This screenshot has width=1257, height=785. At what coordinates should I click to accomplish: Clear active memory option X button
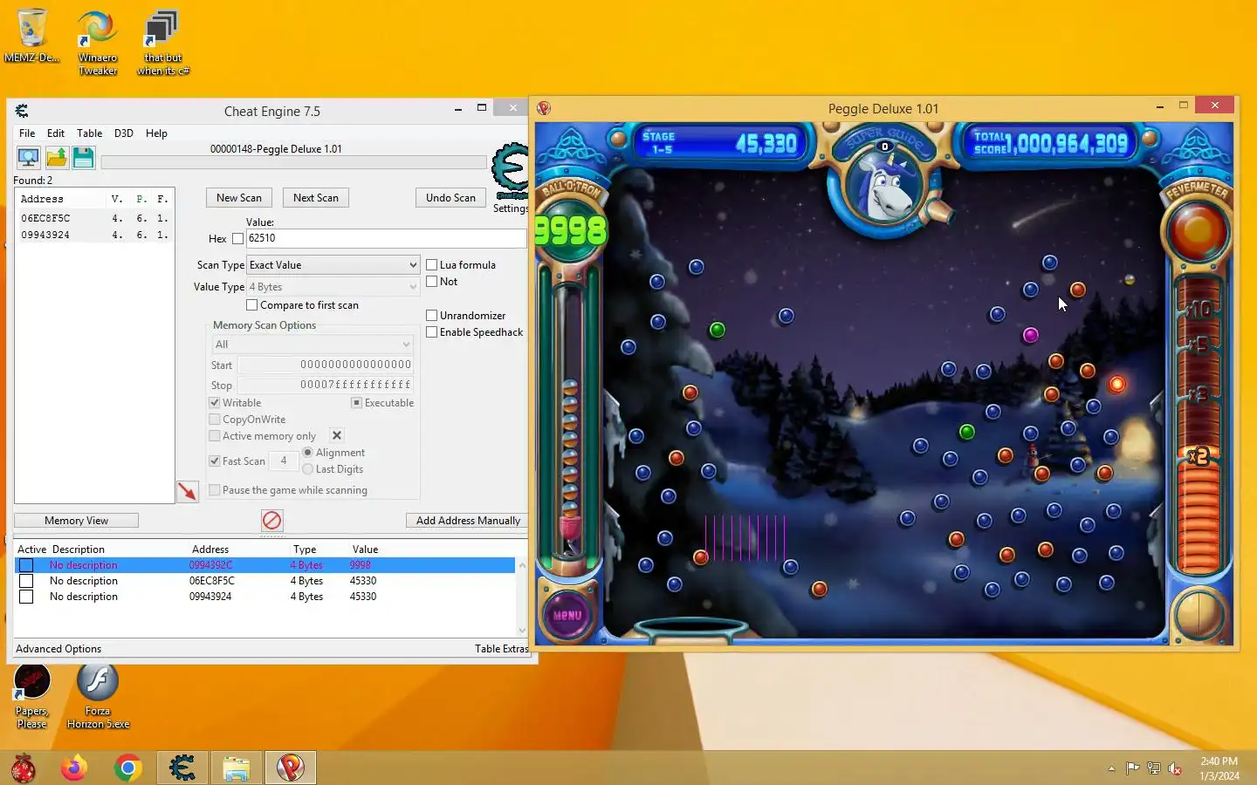pyautogui.click(x=337, y=435)
